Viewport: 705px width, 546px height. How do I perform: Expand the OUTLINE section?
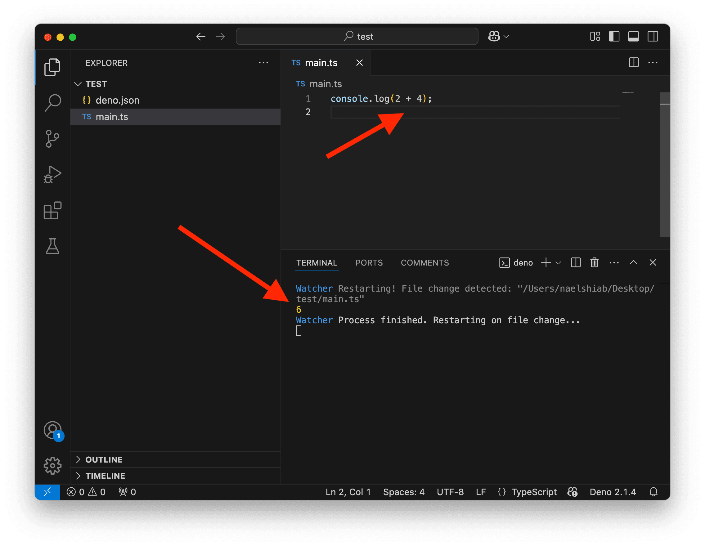coord(175,459)
